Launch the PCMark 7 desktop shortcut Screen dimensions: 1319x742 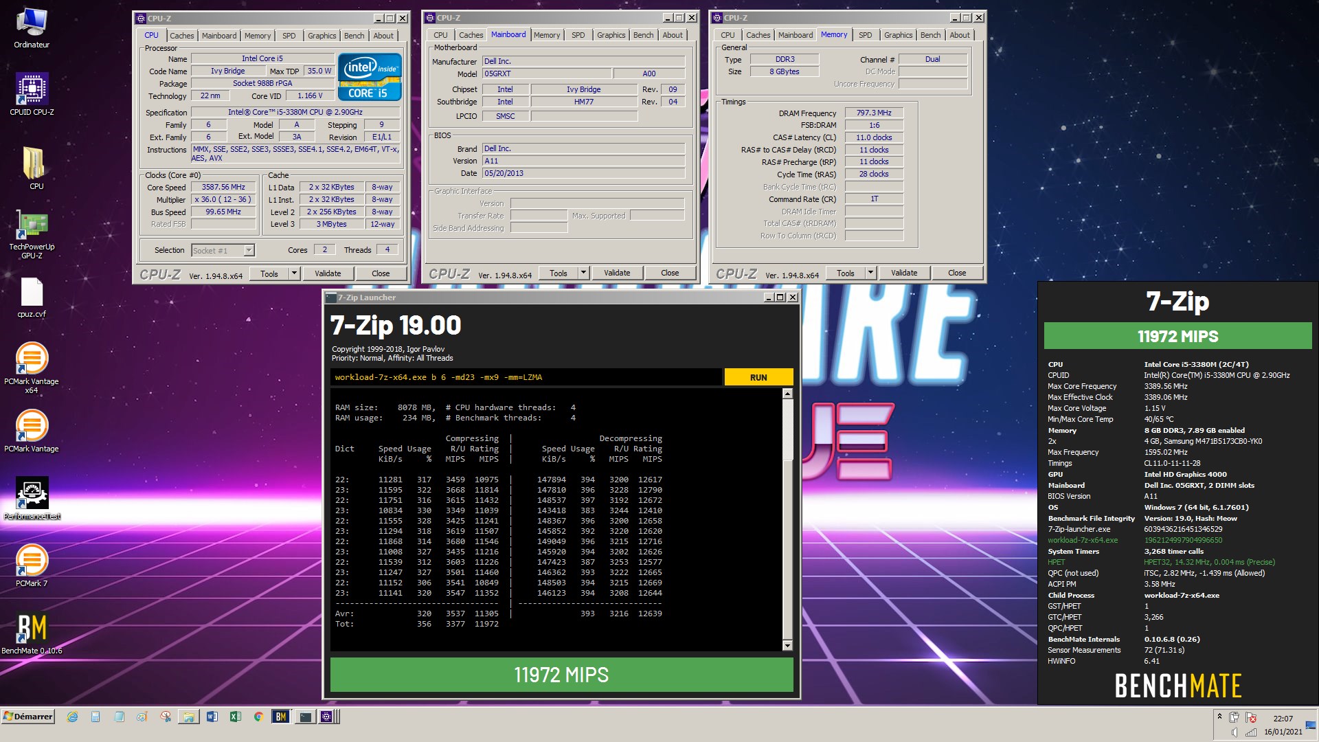click(32, 565)
